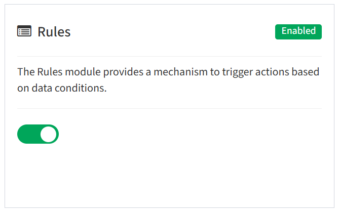Click the divider line above the toggle
The image size is (339, 213).
[169, 109]
